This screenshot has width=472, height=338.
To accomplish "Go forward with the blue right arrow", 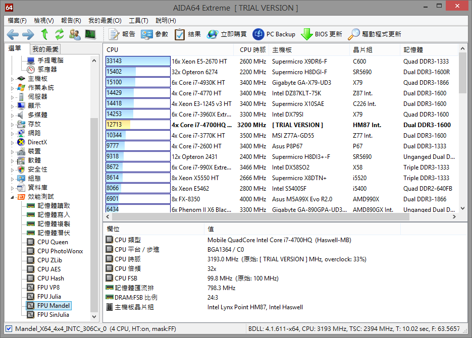I will point(28,34).
